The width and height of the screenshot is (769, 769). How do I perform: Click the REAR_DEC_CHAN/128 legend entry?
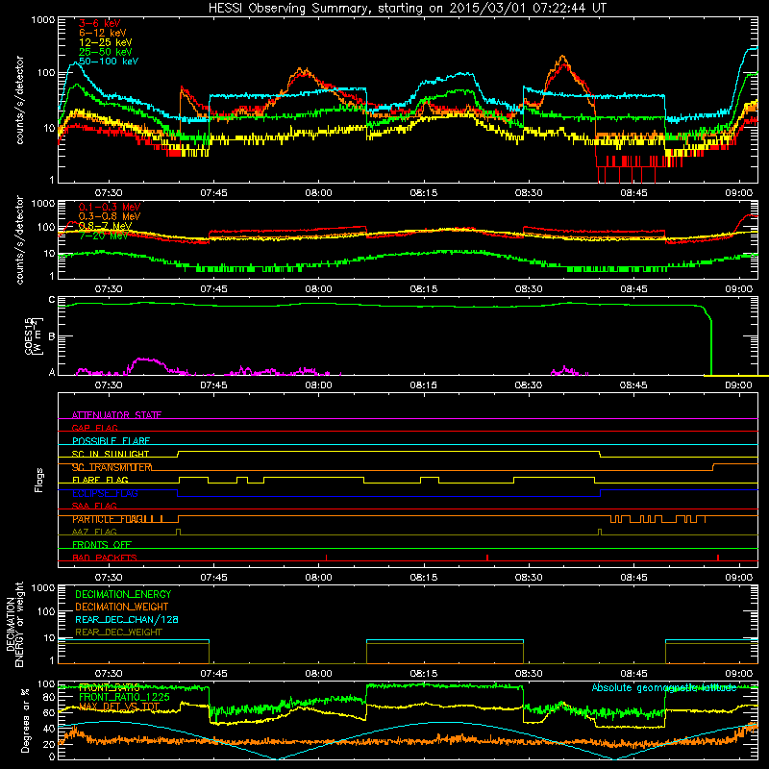tap(127, 619)
